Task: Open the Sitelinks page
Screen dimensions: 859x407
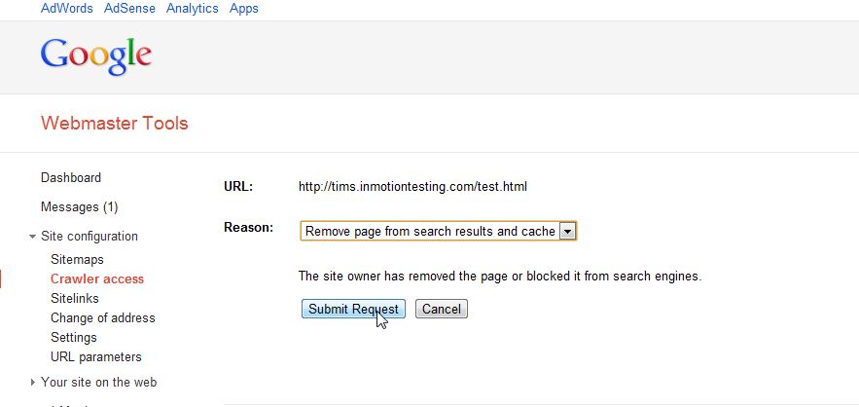Action: point(75,299)
